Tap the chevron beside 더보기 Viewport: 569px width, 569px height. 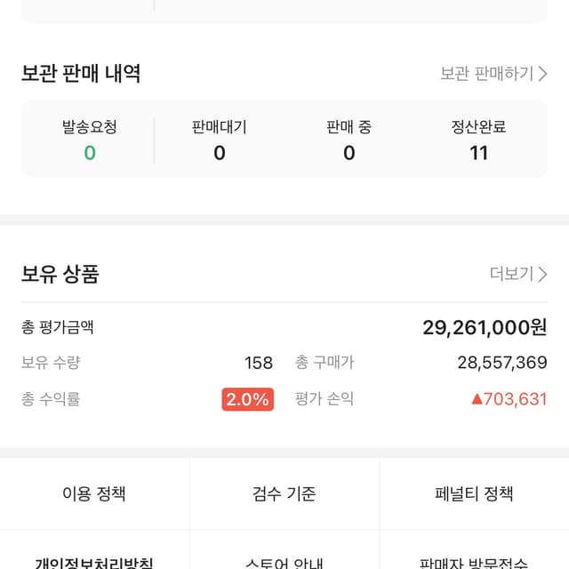coord(542,274)
